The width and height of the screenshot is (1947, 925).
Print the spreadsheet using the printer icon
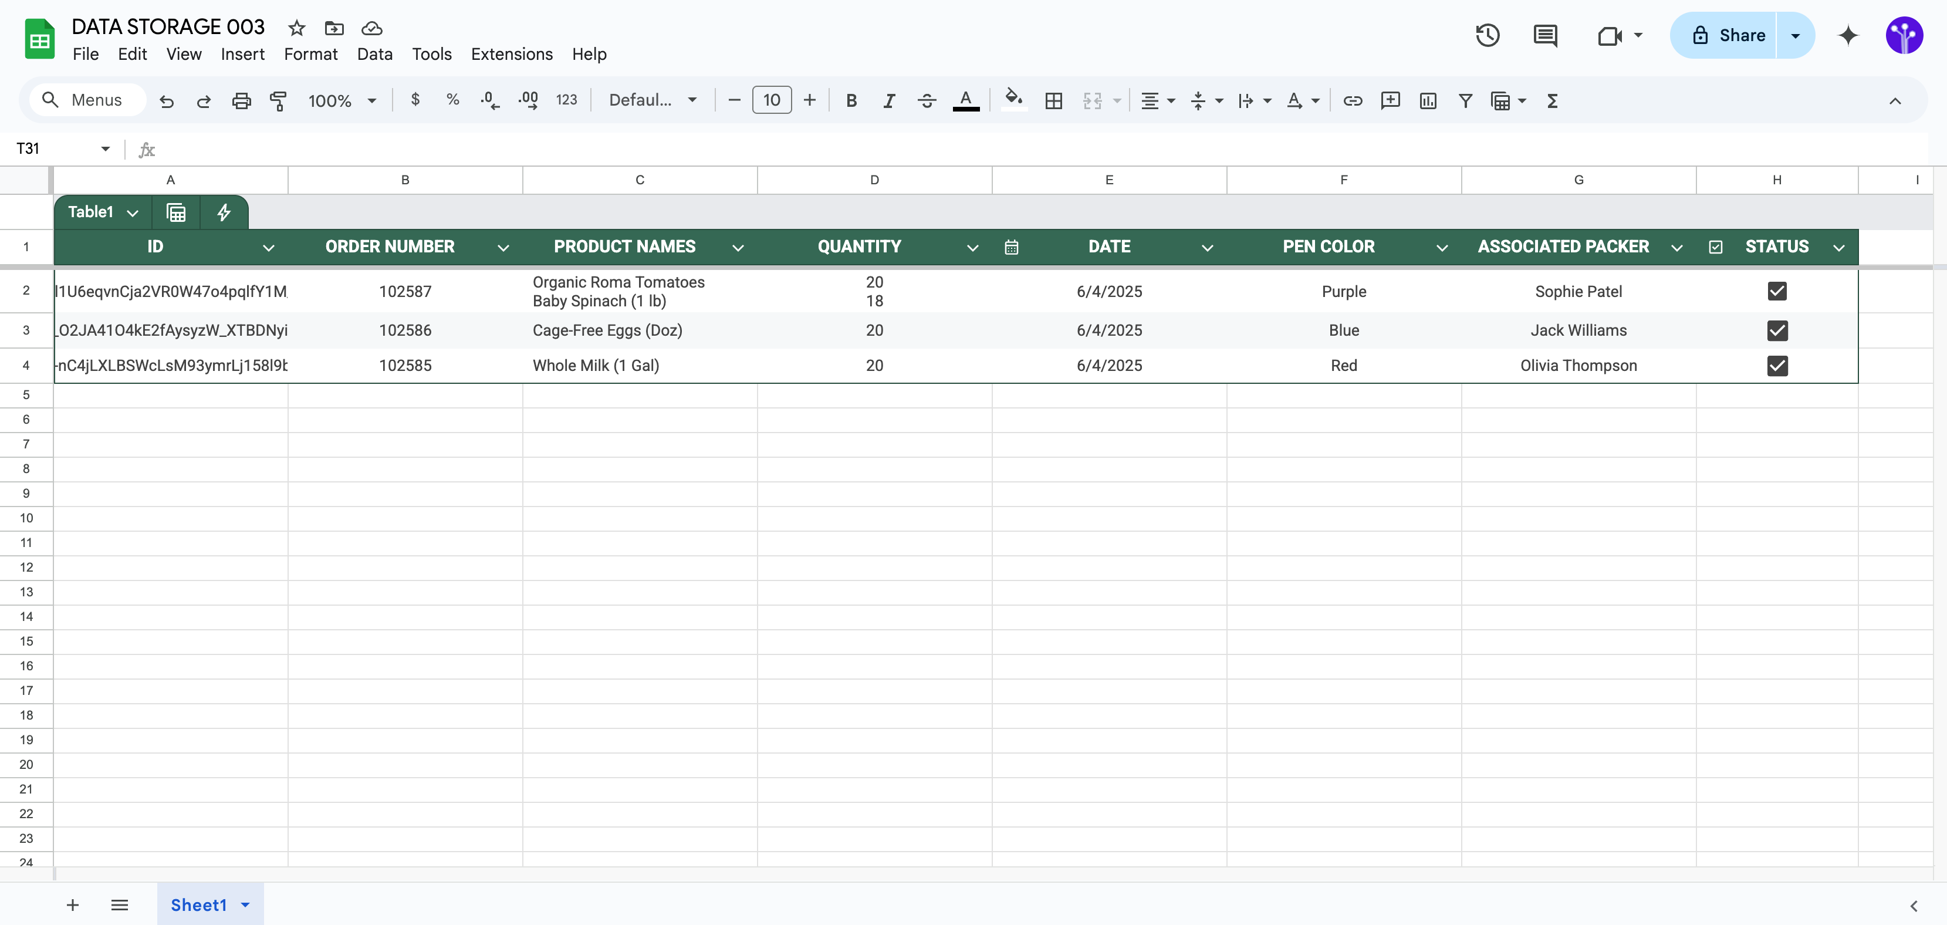point(241,100)
